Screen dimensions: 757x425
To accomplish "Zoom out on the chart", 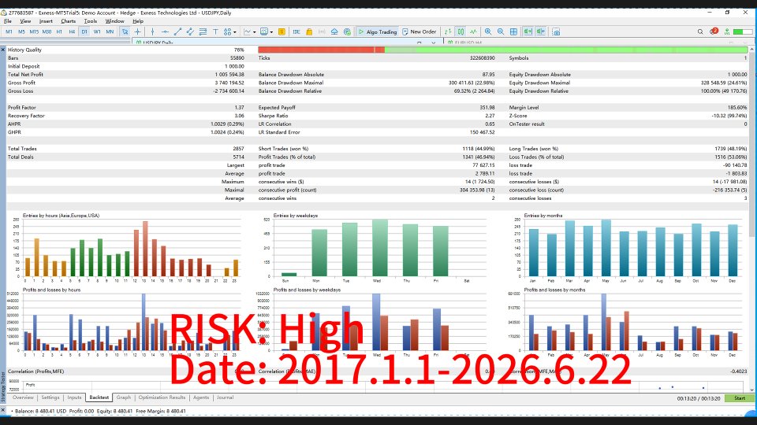I will (x=501, y=31).
